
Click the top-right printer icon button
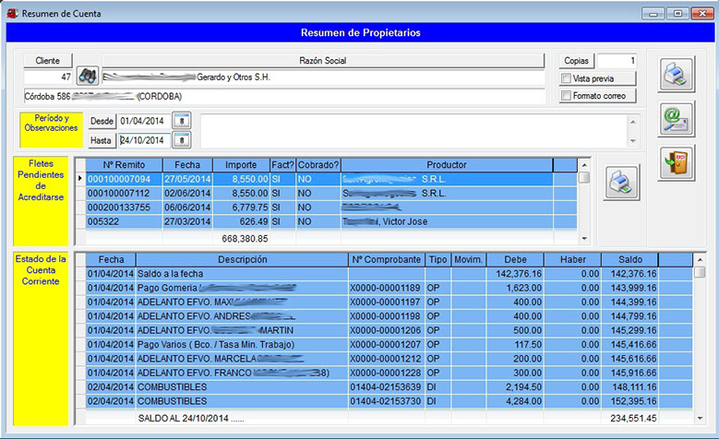coord(677,75)
